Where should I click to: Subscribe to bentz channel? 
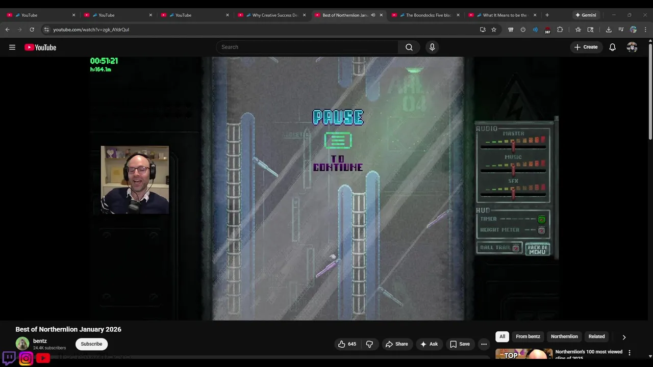point(92,344)
